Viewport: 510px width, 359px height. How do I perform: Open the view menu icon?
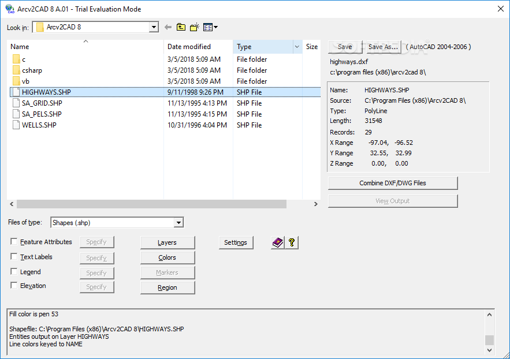point(210,27)
